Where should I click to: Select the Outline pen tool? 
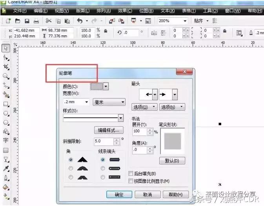[x=6, y=178]
